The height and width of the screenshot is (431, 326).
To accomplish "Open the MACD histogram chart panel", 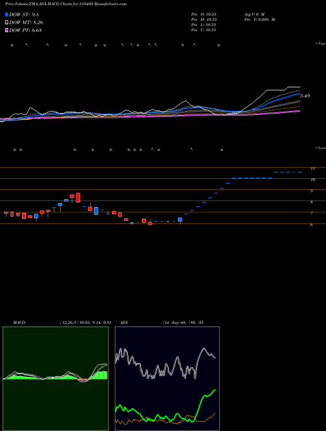I will point(55,379).
